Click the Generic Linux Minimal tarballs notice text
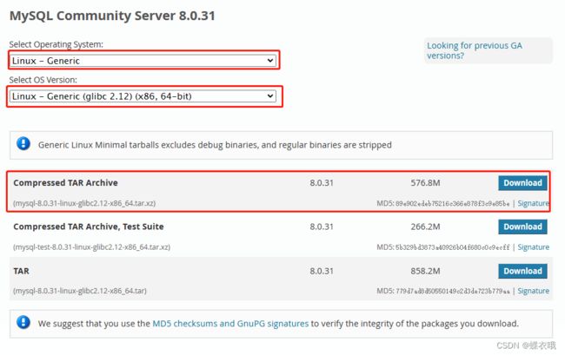 [215, 145]
